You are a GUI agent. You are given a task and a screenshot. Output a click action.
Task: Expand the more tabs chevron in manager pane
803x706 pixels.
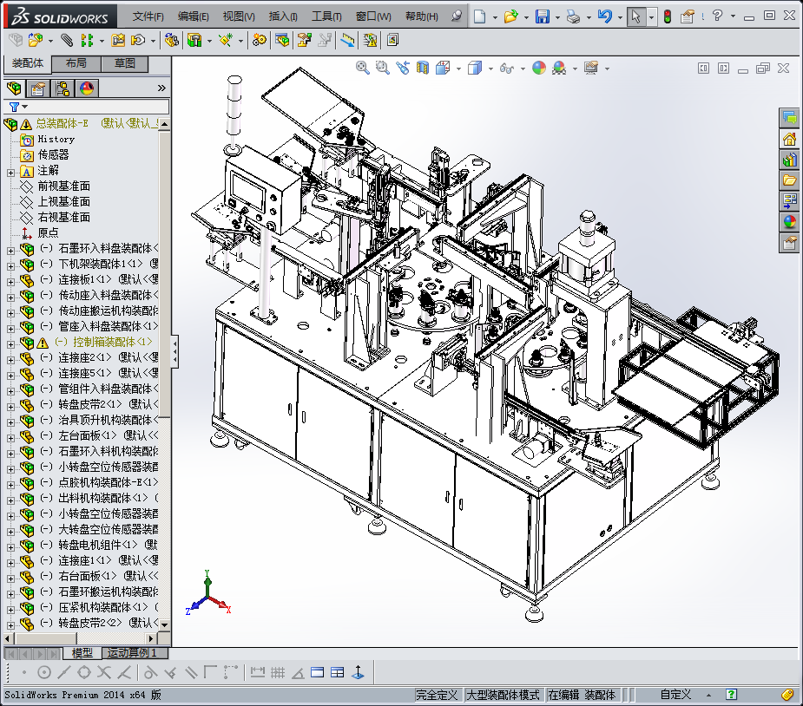tap(161, 88)
